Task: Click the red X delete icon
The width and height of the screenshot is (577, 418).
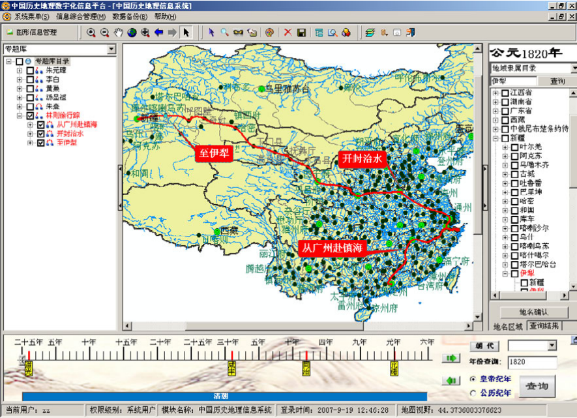Action: [288, 33]
